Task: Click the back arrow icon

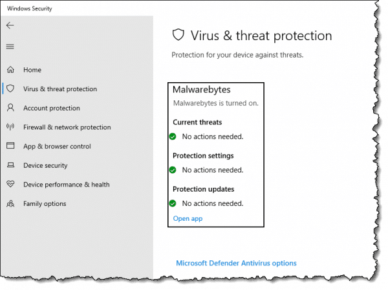Action: click(x=10, y=25)
